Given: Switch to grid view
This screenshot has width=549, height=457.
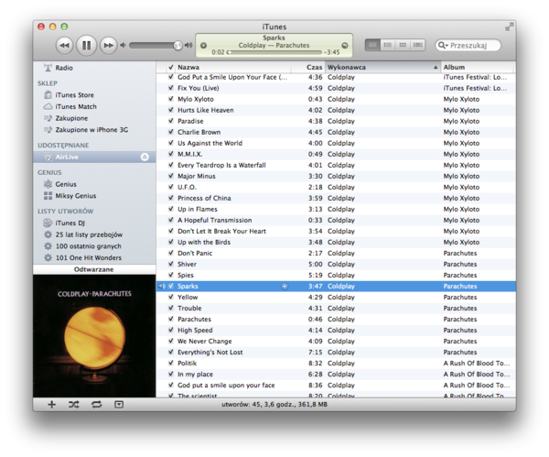Looking at the screenshot, I should pos(403,45).
